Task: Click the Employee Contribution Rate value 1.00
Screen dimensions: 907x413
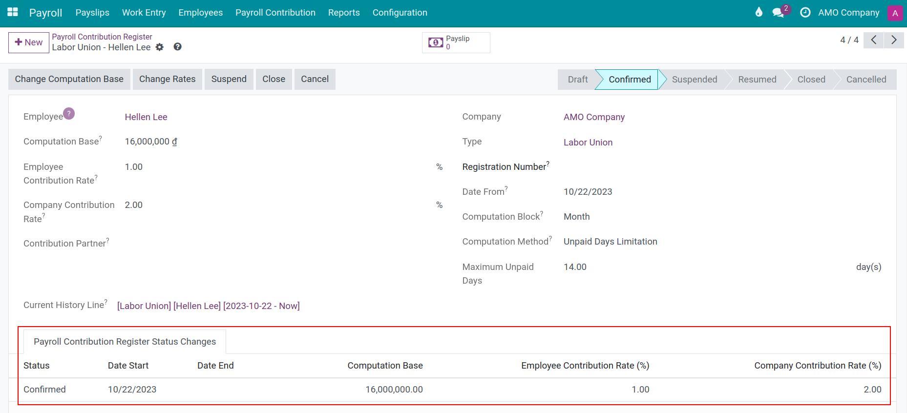Action: pyautogui.click(x=134, y=167)
